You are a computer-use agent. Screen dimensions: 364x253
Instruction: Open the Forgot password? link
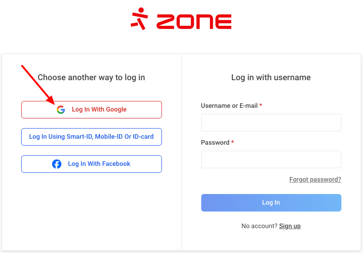click(315, 179)
